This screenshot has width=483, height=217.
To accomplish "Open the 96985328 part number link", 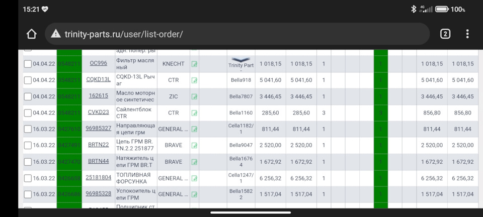I will point(98,193).
